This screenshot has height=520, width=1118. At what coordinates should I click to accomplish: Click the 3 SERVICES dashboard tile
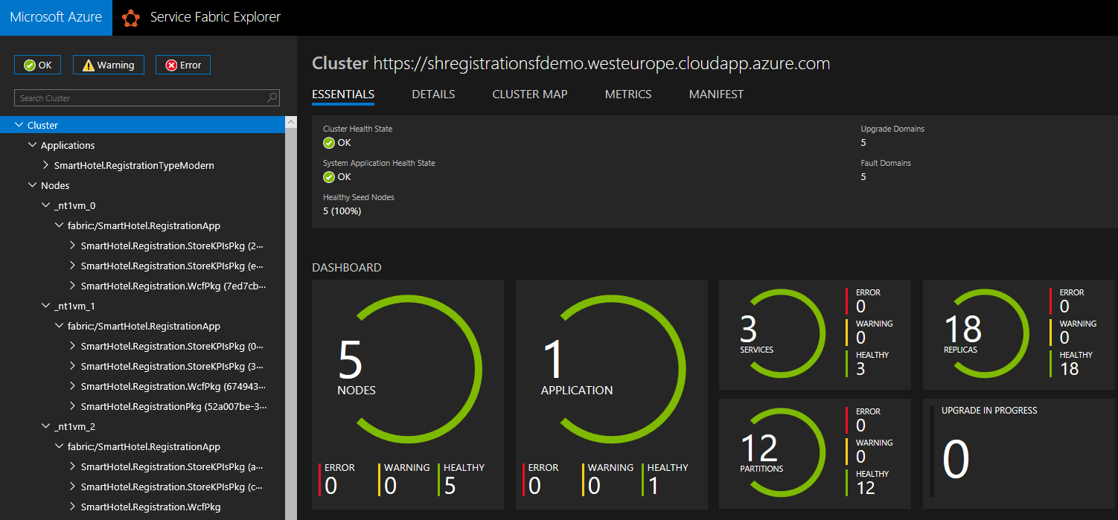click(x=814, y=334)
